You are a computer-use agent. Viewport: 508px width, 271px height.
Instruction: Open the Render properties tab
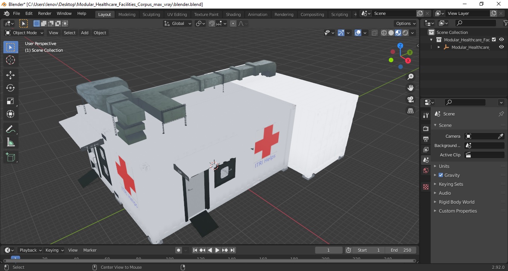pos(426,128)
